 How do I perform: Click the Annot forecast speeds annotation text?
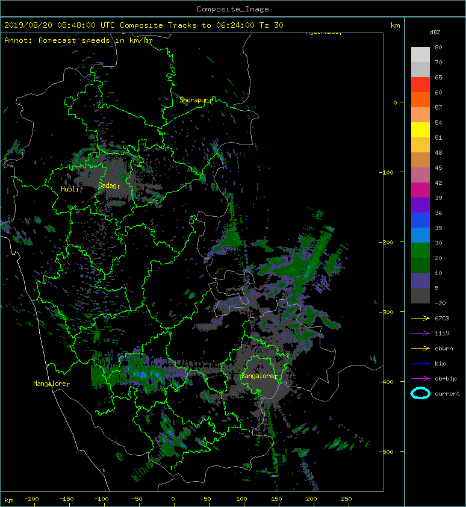coord(79,40)
